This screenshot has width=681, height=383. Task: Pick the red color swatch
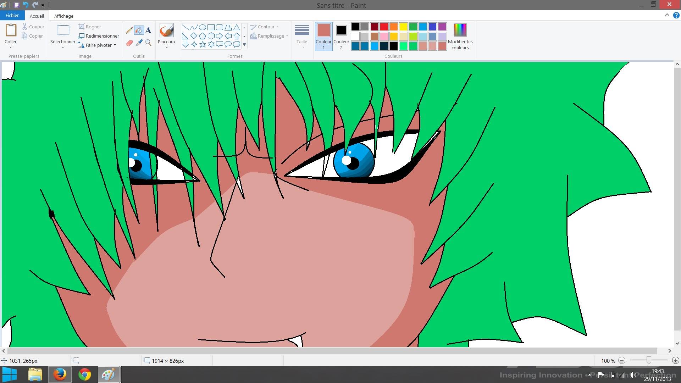tap(384, 27)
